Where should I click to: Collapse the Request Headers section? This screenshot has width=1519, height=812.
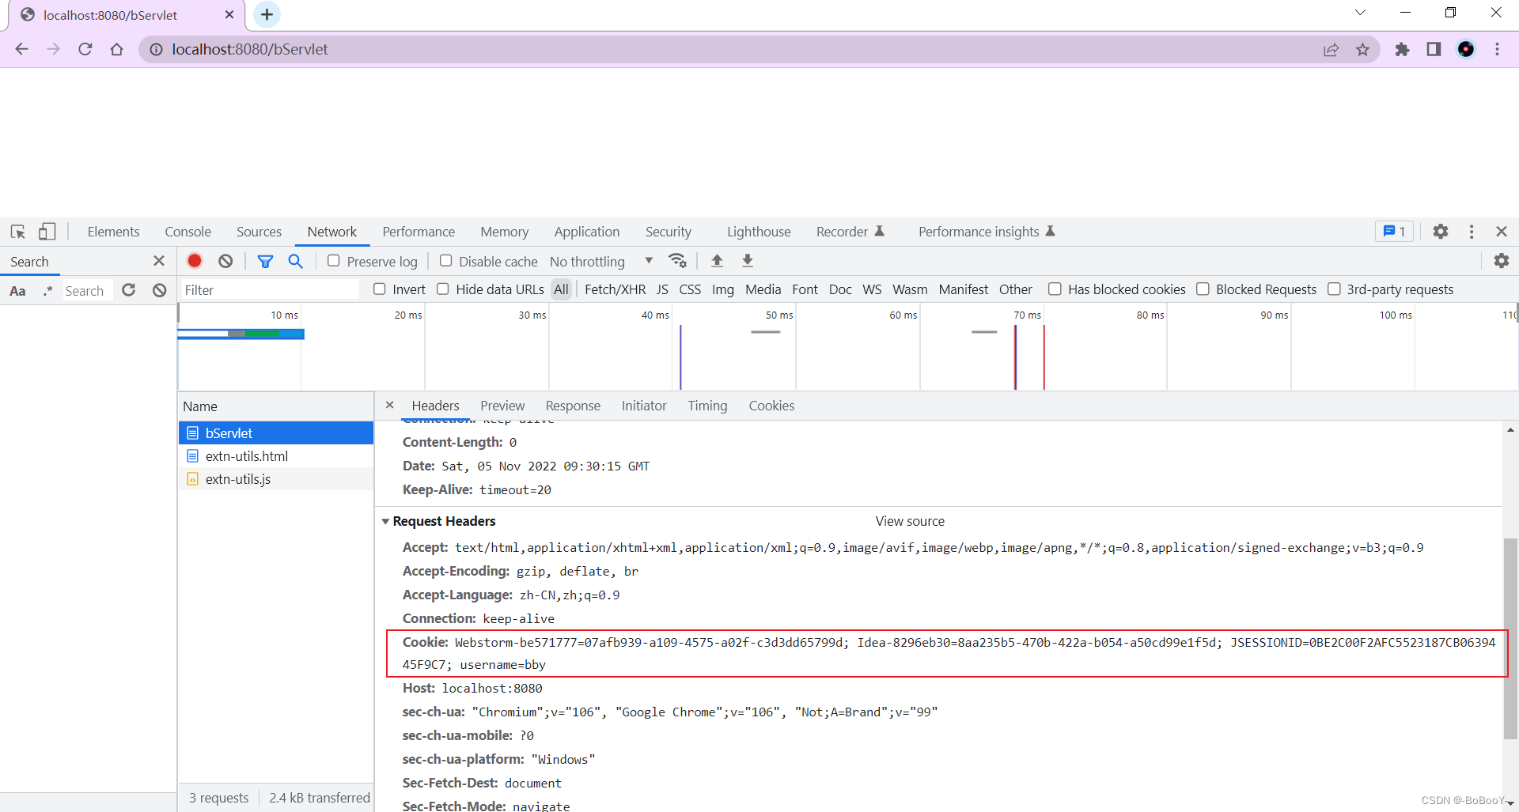coord(385,522)
